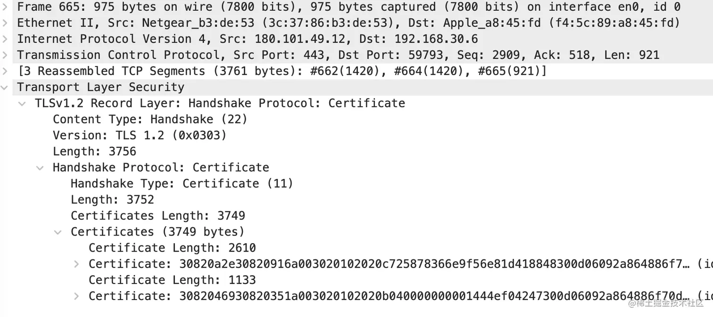
Task: Select the Transport Layer Security label
Action: click(101, 87)
